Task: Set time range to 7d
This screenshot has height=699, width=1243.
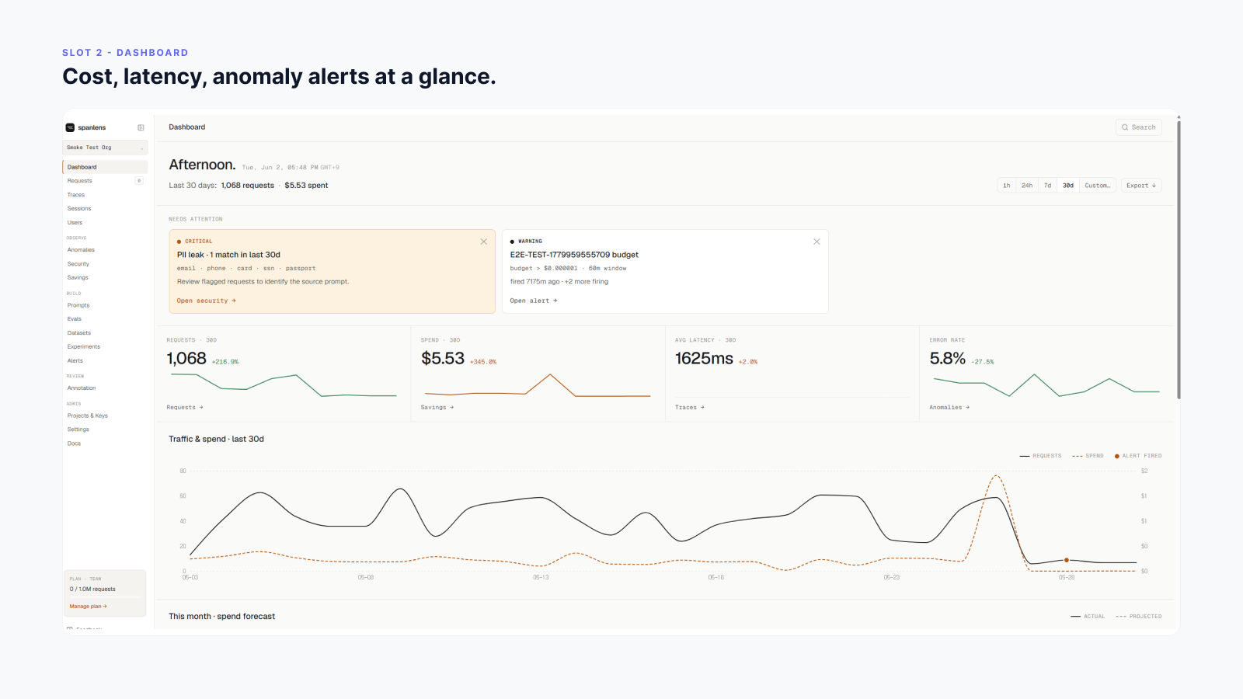Action: click(x=1047, y=186)
